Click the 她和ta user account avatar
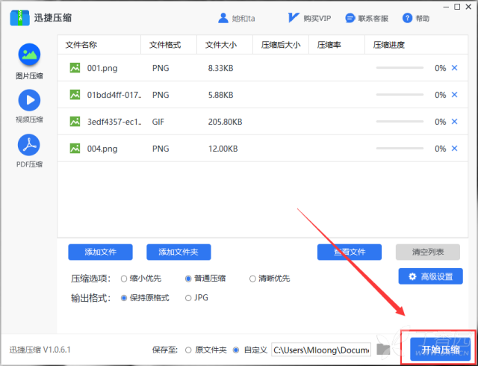 (x=223, y=18)
